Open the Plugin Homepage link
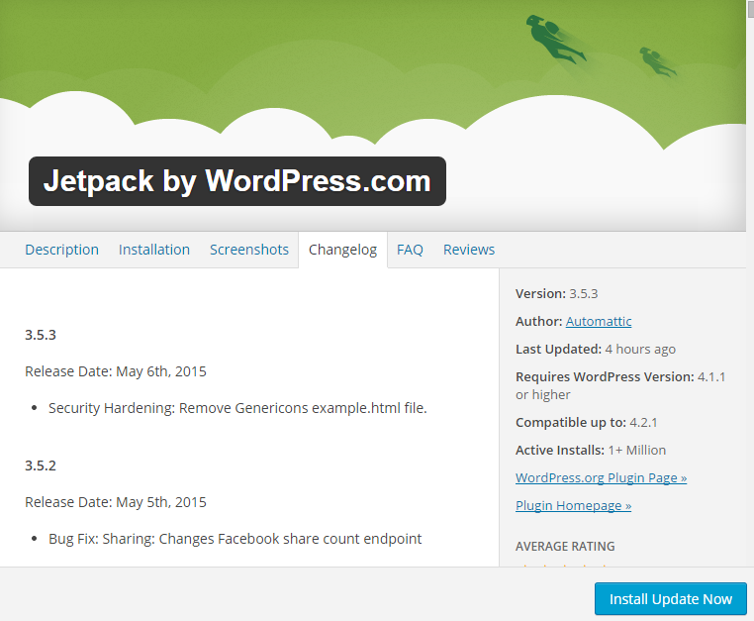This screenshot has height=621, width=754. pos(573,505)
